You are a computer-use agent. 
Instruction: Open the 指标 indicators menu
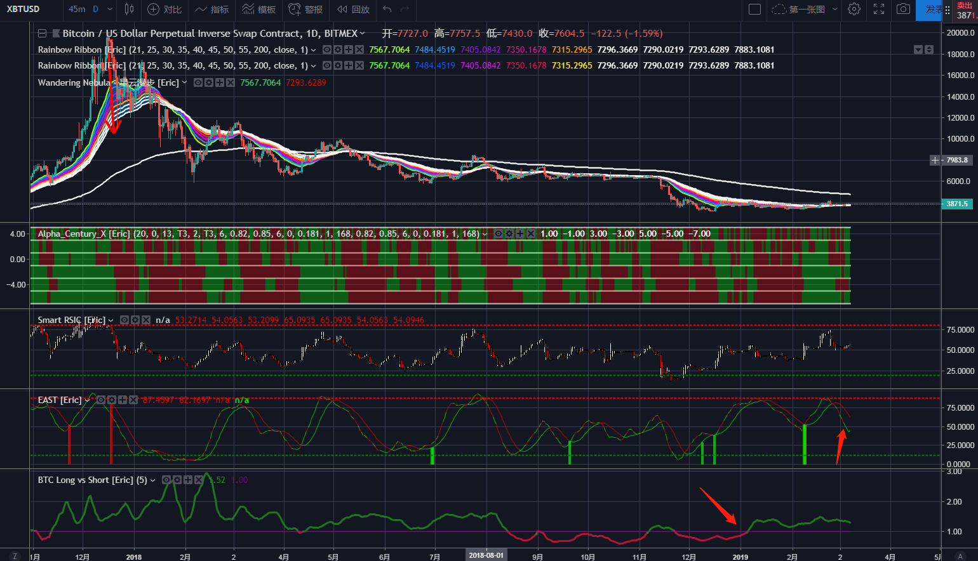tap(212, 10)
